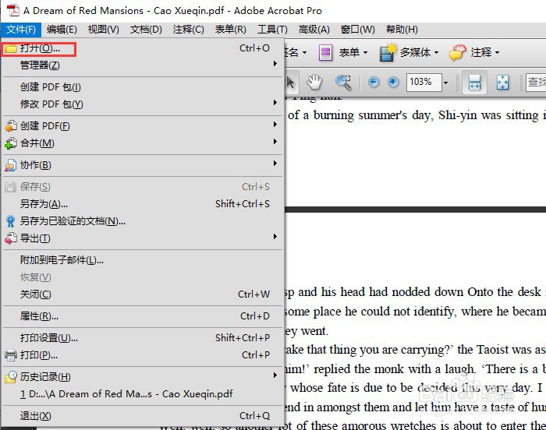The width and height of the screenshot is (546, 430).
Task: Click the 创建 PDF icon in menu
Action: coord(10,125)
